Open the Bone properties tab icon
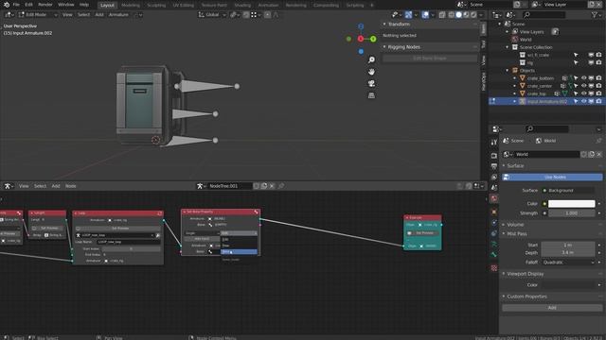The image size is (606, 340). click(494, 254)
